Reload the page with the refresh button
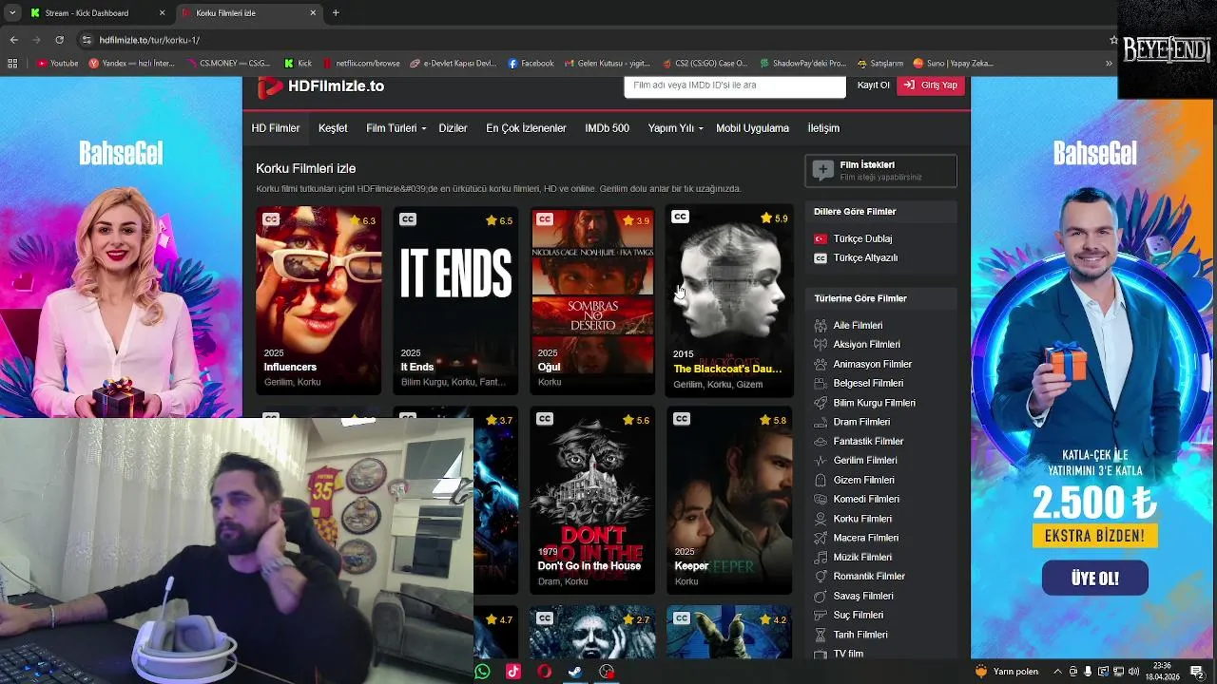This screenshot has width=1217, height=684. tap(59, 40)
